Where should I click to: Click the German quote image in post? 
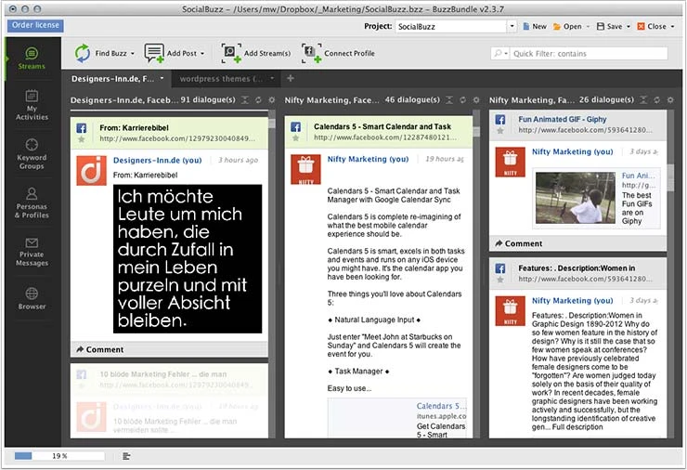[x=188, y=258]
